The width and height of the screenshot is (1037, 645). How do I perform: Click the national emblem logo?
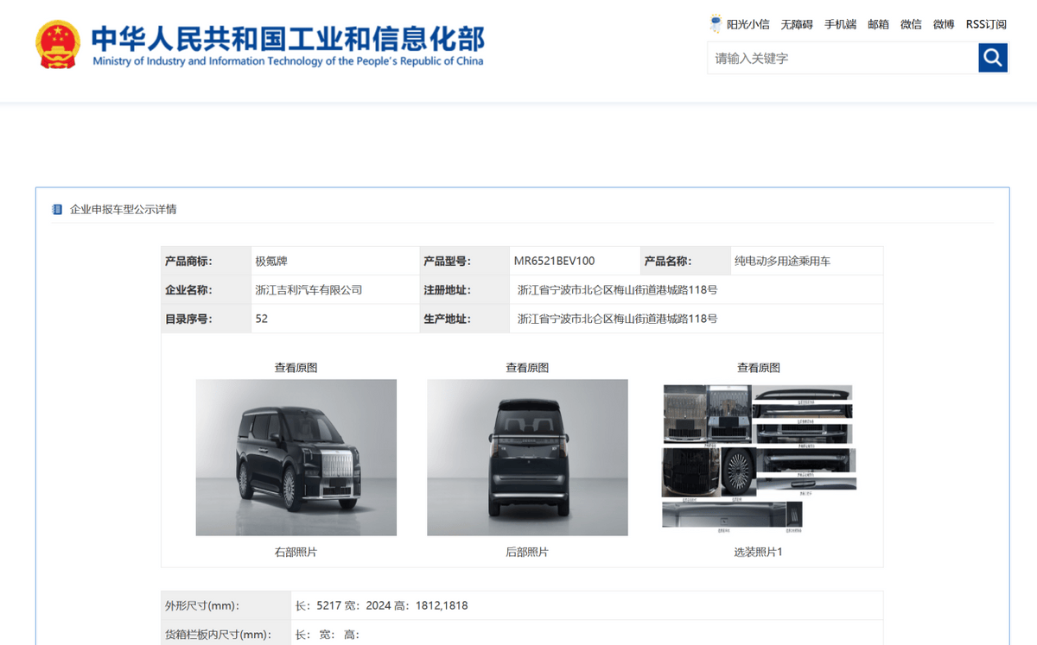(x=58, y=44)
